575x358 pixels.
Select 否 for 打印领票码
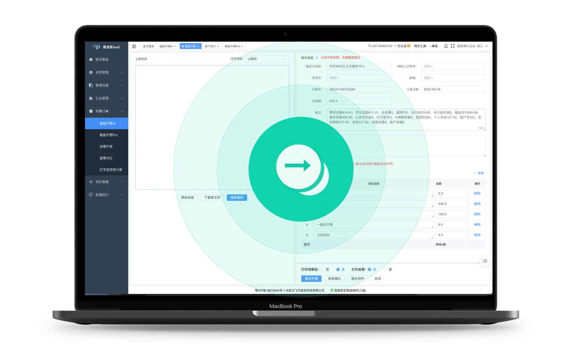pos(322,269)
